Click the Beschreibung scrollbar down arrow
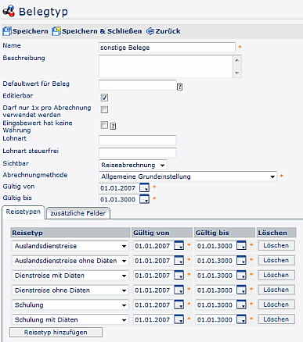 (236, 73)
